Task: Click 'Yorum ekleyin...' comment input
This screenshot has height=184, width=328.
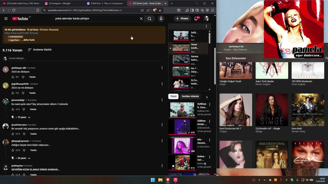Action: coord(86,58)
